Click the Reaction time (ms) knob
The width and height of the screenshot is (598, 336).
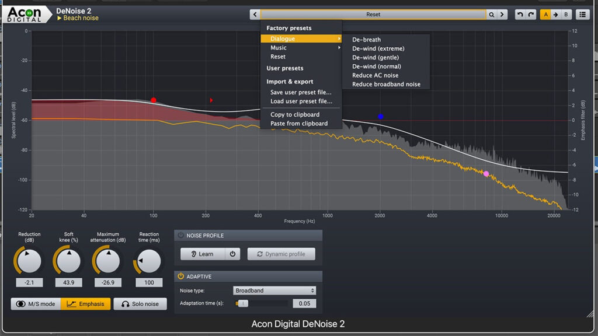[x=149, y=261]
